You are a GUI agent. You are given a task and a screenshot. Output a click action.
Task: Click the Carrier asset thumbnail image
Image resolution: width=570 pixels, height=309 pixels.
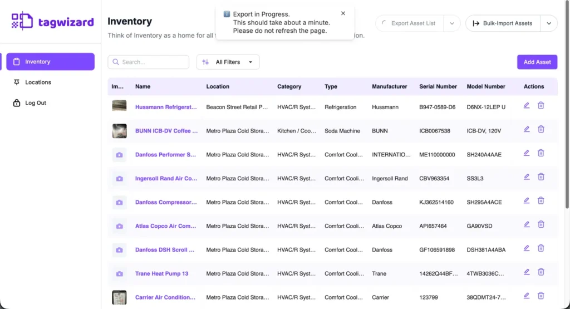tap(119, 297)
